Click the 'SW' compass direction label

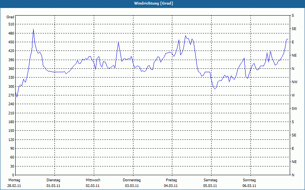(x=294, y=109)
